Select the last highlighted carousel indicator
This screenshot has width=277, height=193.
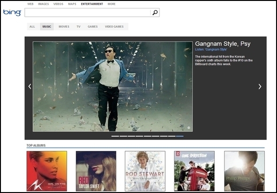coord(180,136)
